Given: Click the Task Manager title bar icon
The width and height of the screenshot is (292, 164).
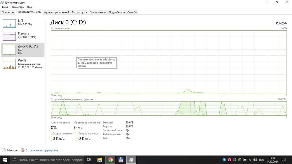Looking at the screenshot, I should pos(2,2).
